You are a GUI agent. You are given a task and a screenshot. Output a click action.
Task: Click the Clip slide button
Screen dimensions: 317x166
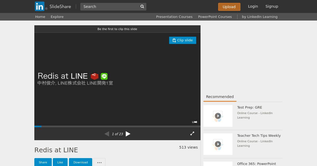[183, 40]
